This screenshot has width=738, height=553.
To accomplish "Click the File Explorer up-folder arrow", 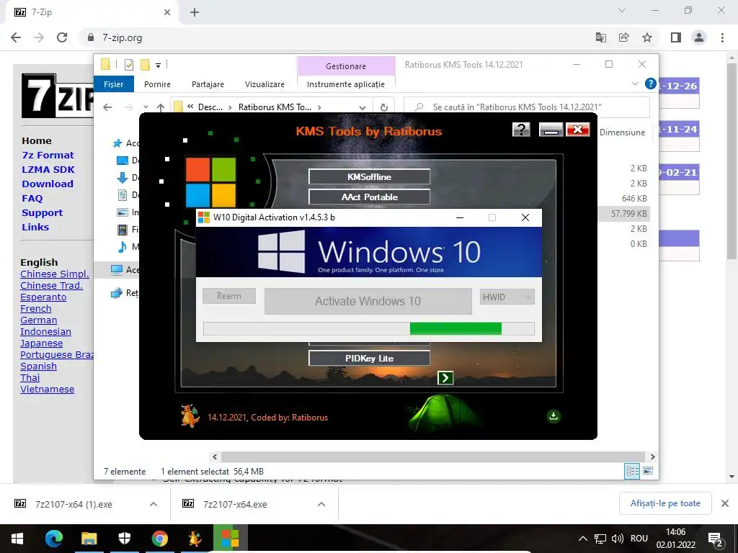I will 161,107.
